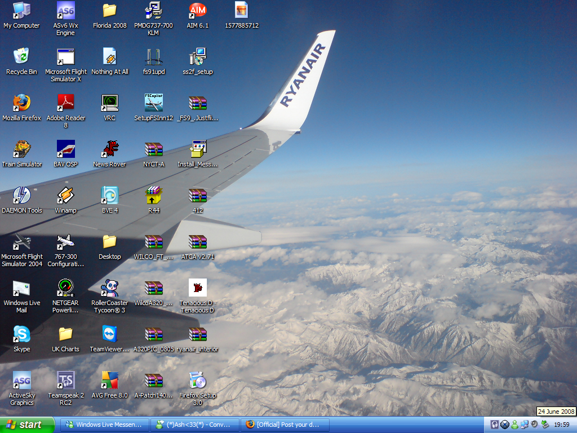
Task: Switch to the Firefox Official Post taskbar window
Action: pos(286,425)
